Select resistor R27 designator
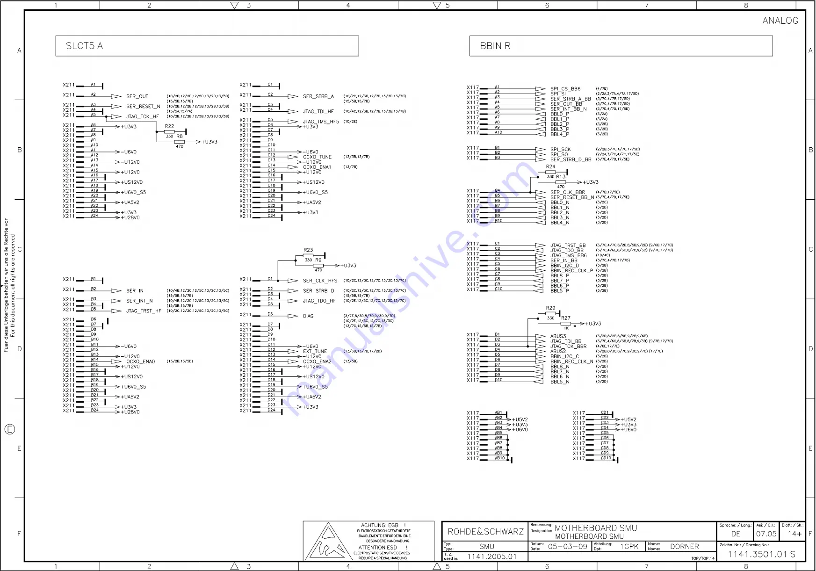This screenshot has width=816, height=571. 566,318
